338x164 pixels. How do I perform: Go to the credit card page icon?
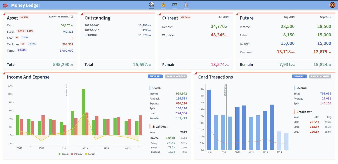(x=175, y=5)
